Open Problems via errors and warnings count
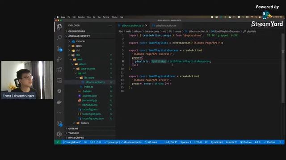This screenshot has width=286, height=160. (x=95, y=142)
